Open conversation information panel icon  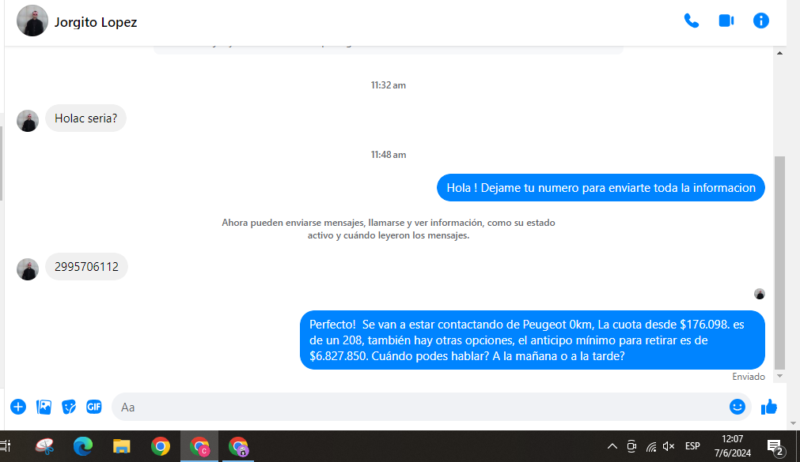760,21
